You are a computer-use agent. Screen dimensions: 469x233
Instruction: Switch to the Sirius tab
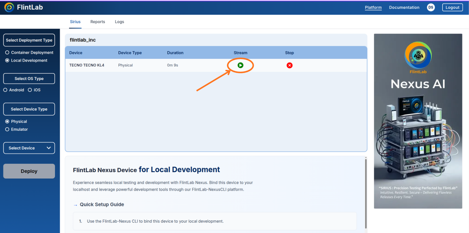75,22
